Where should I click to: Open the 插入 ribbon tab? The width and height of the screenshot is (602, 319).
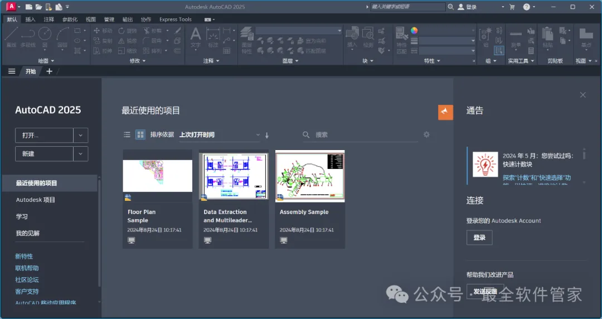(x=30, y=19)
